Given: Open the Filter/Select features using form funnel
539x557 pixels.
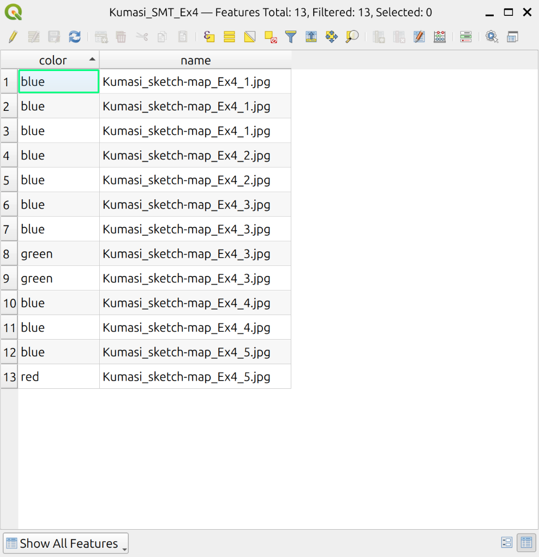Looking at the screenshot, I should tap(291, 37).
